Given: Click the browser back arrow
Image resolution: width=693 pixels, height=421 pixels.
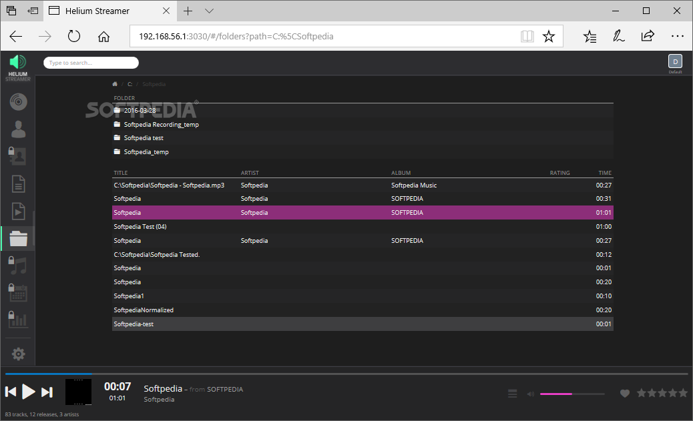Looking at the screenshot, I should point(15,36).
